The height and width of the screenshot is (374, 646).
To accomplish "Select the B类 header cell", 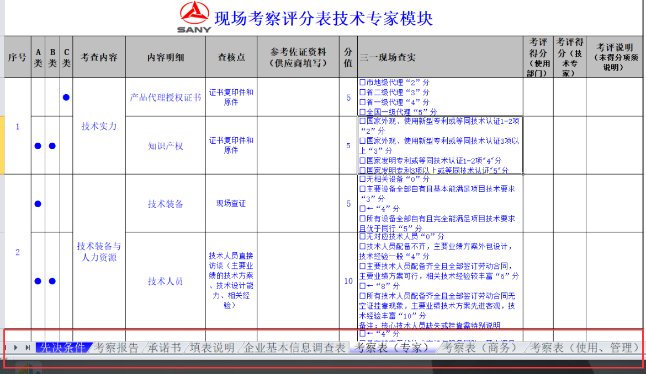I will pyautogui.click(x=52, y=57).
